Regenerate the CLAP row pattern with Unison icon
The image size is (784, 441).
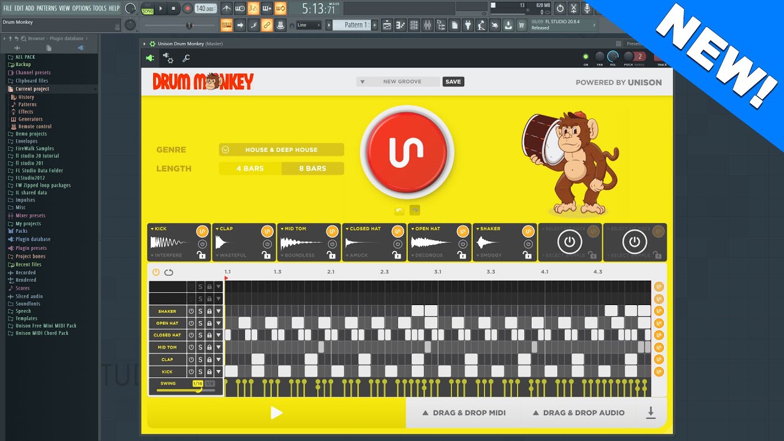coord(659,359)
